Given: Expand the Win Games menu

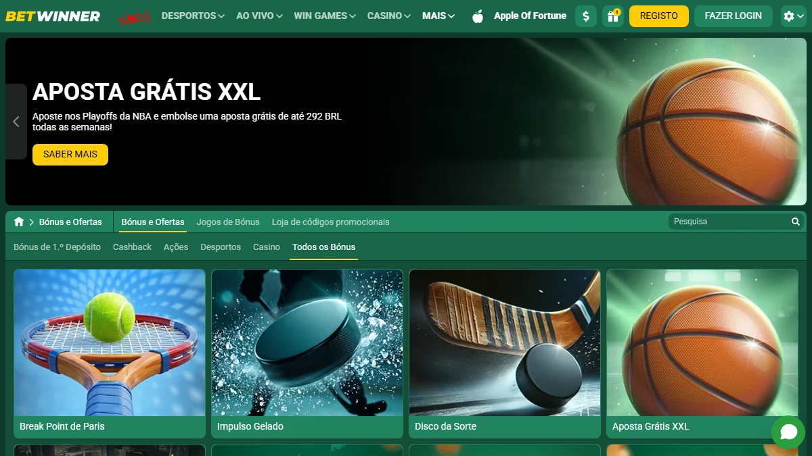Looking at the screenshot, I should pyautogui.click(x=325, y=16).
